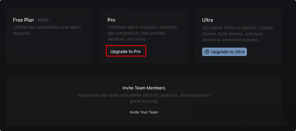Click the Upgrade to Pro button
Viewport: 296px width, 131px height.
(x=125, y=51)
